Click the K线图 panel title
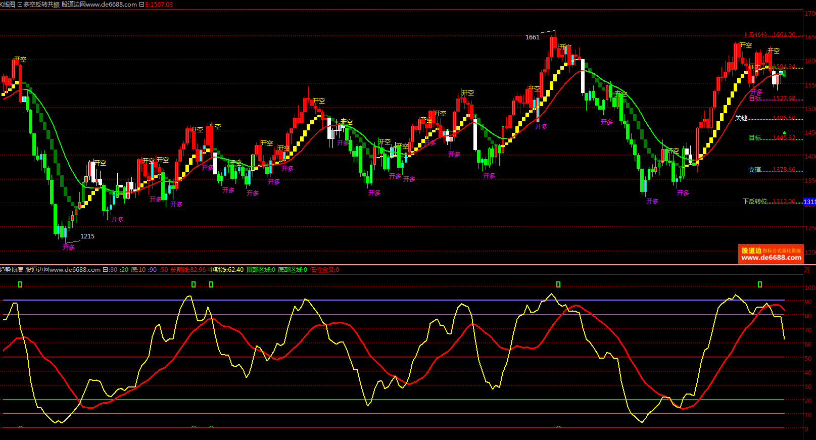Image resolution: width=816 pixels, height=440 pixels. pyautogui.click(x=8, y=5)
